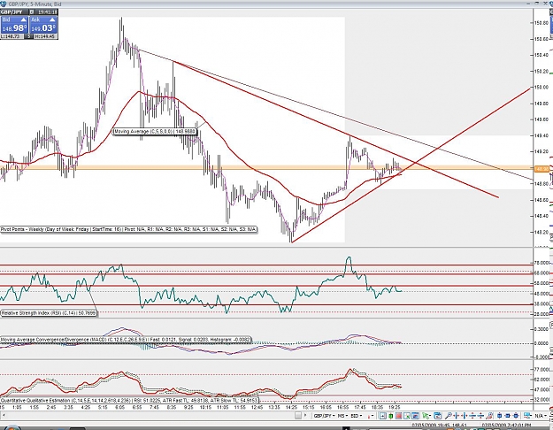Click the 0.3000 MACD scale label
Image resolution: width=553 pixels, height=430 pixels.
click(542, 329)
